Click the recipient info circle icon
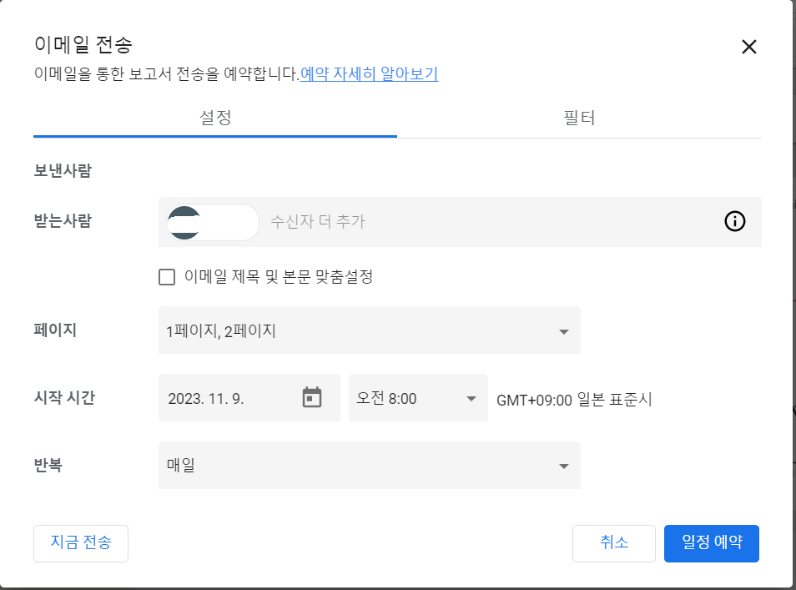Viewport: 796px width, 590px height. (x=734, y=221)
